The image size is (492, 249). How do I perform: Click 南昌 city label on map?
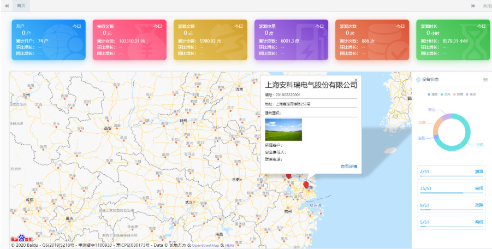point(219,234)
